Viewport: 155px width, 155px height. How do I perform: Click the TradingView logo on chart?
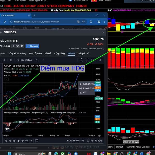(7, 129)
